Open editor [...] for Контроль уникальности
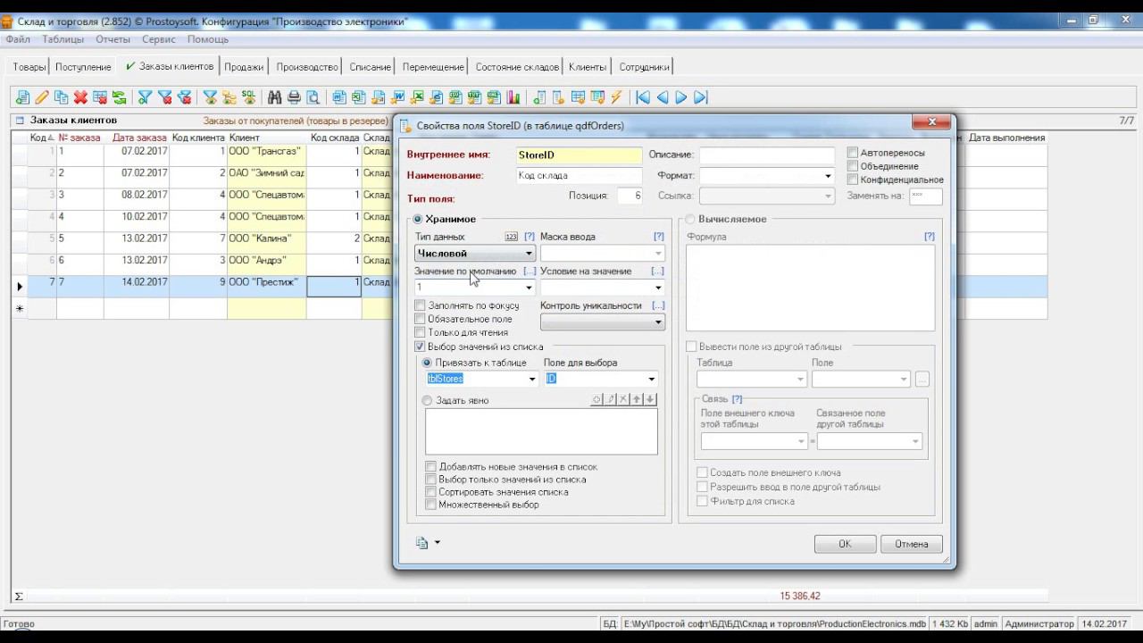 click(x=658, y=305)
